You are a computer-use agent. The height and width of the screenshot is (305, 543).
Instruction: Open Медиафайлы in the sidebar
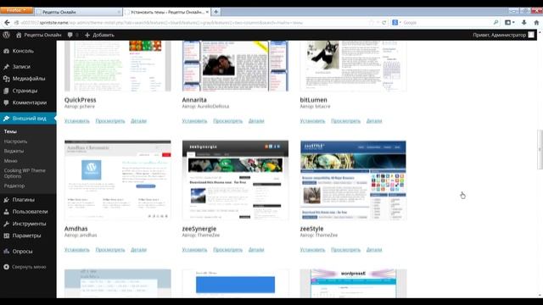tap(28, 79)
